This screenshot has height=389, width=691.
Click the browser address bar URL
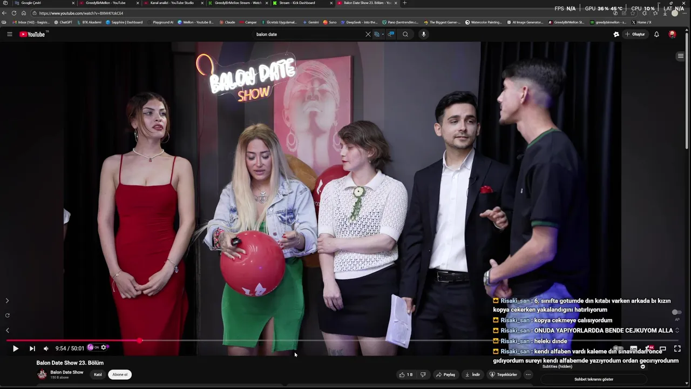(x=81, y=13)
